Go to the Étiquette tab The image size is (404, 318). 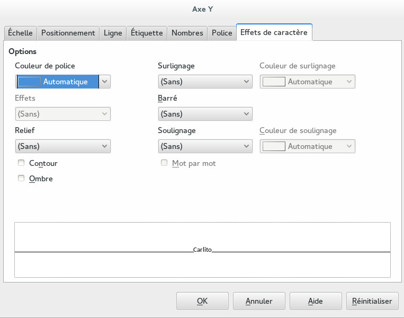click(147, 33)
